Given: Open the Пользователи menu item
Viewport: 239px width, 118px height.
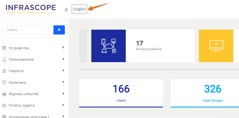Looking at the screenshot, I should [21, 60].
